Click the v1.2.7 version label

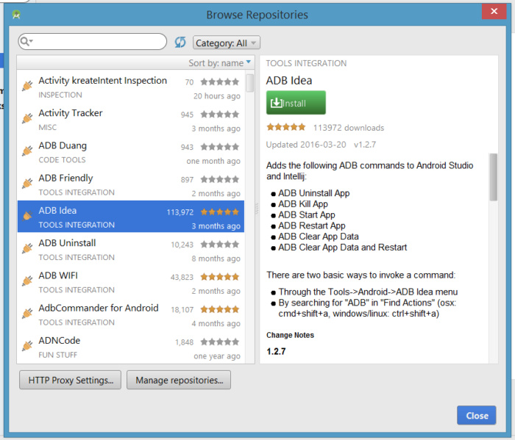click(365, 145)
